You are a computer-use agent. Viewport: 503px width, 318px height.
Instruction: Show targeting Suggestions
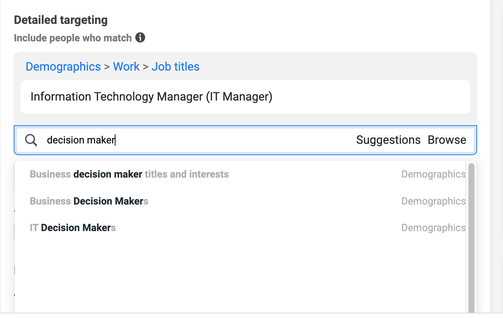click(388, 140)
